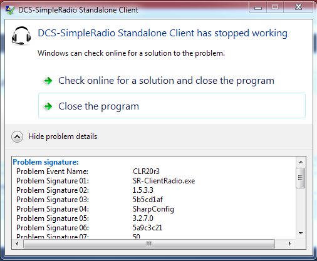Select Hide problem details label

click(63, 136)
